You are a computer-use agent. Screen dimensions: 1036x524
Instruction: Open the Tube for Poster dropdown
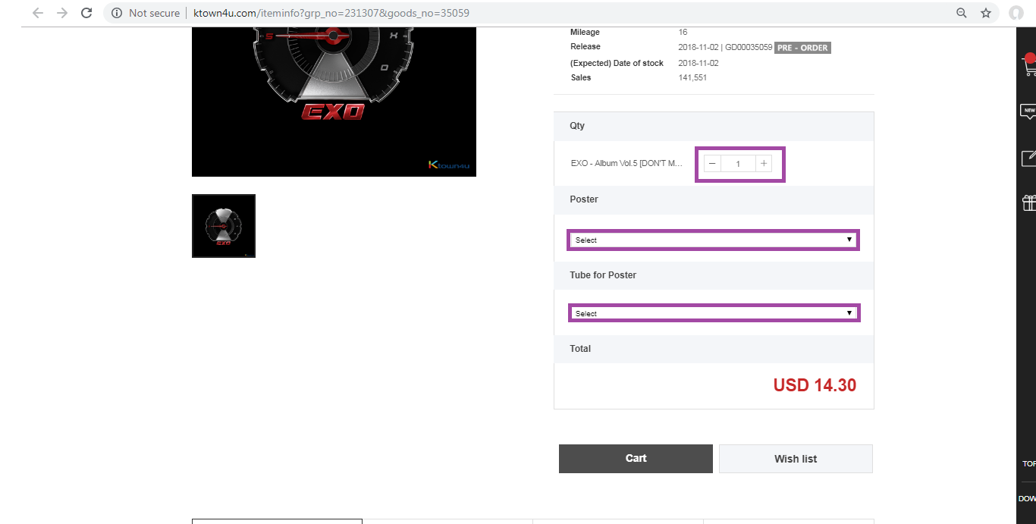click(714, 313)
